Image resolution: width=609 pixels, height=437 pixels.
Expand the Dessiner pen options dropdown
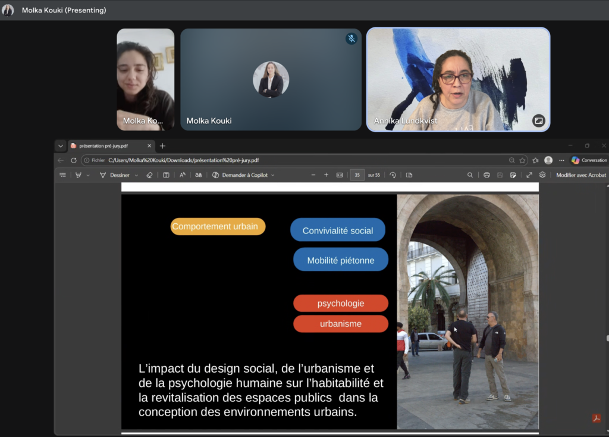136,175
